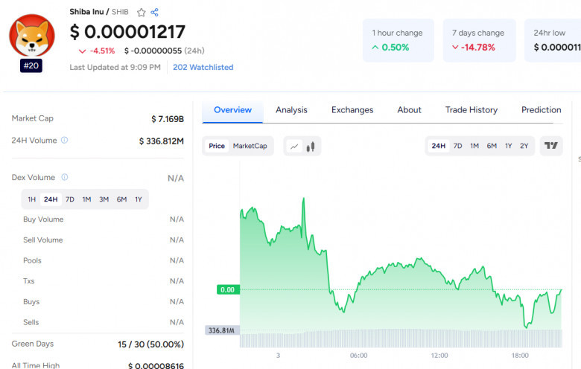Switch to the Overview tab
Image resolution: width=581 pixels, height=369 pixels.
click(x=232, y=110)
